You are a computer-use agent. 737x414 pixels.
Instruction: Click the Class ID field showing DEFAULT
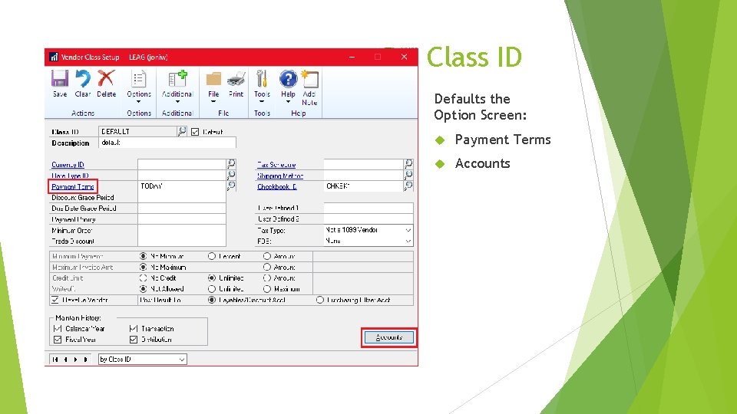(137, 131)
